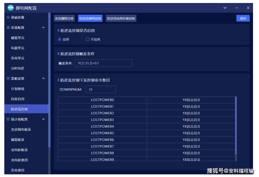
Task: Collapse the 策略设置 section chevron
Action: pyautogui.click(x=44, y=78)
